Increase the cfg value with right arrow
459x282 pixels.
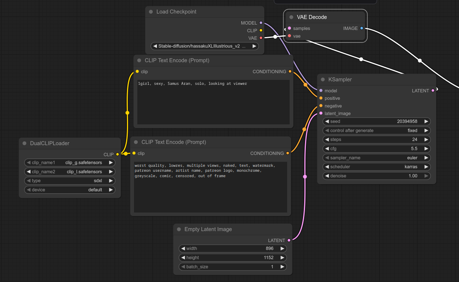pos(426,148)
